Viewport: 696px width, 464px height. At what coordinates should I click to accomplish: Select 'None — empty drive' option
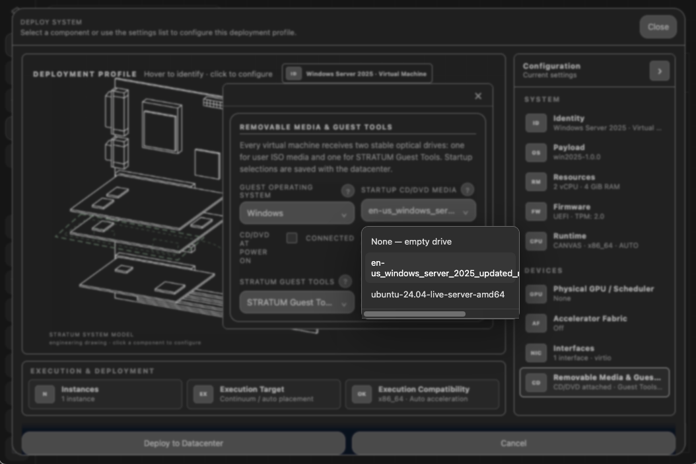(x=440, y=242)
